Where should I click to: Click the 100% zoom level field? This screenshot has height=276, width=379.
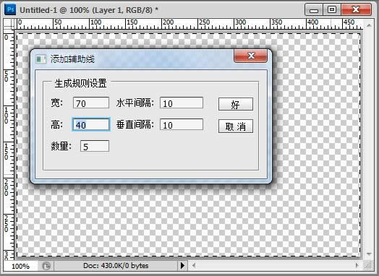(20, 266)
